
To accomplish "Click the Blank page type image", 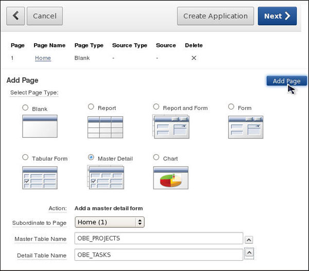I will 40,126.
